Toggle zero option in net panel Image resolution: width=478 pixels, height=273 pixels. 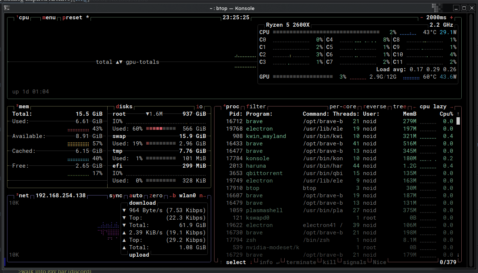[x=156, y=195]
